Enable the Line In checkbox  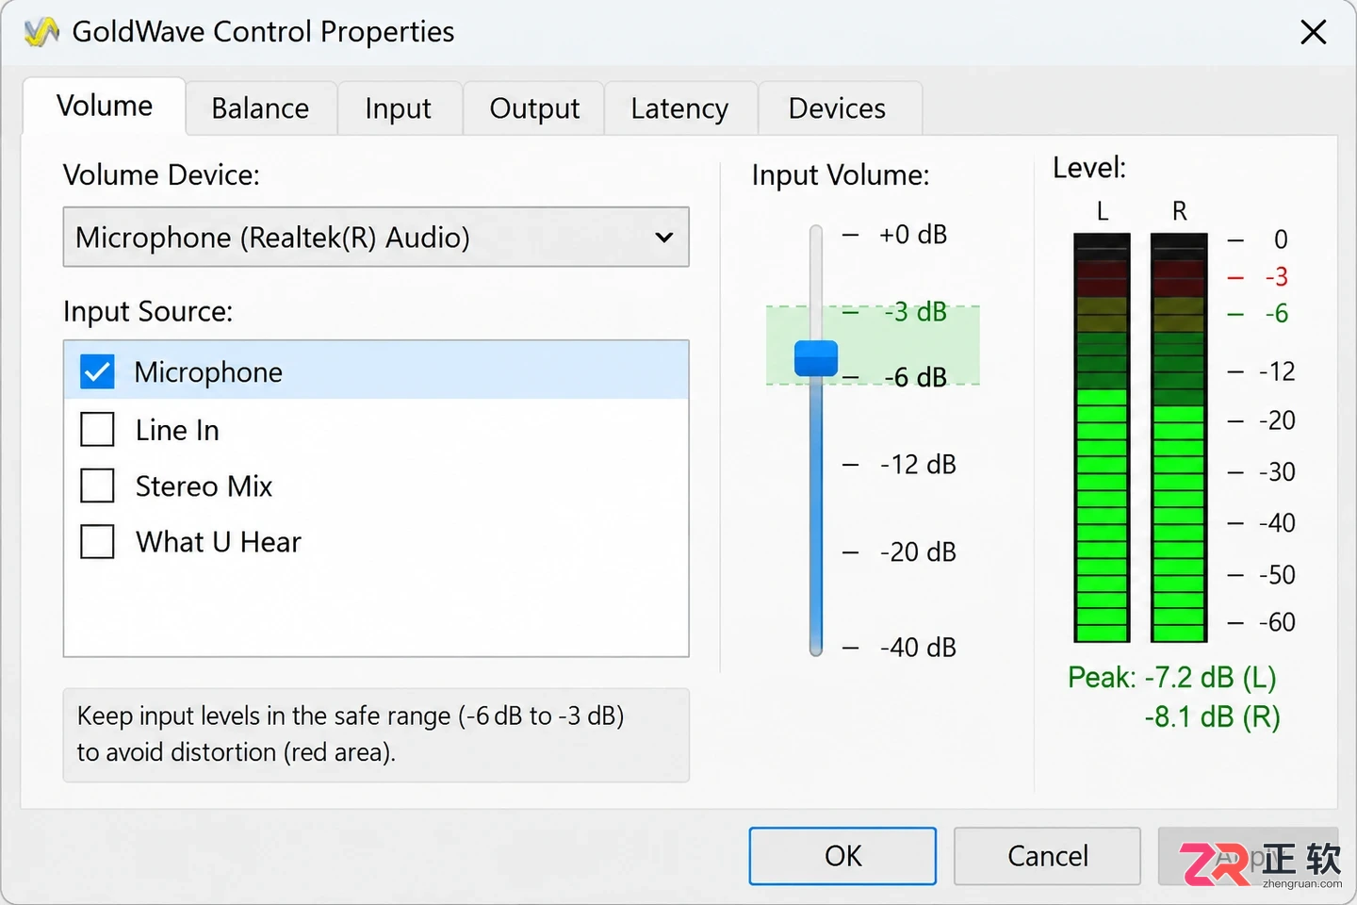(x=97, y=430)
